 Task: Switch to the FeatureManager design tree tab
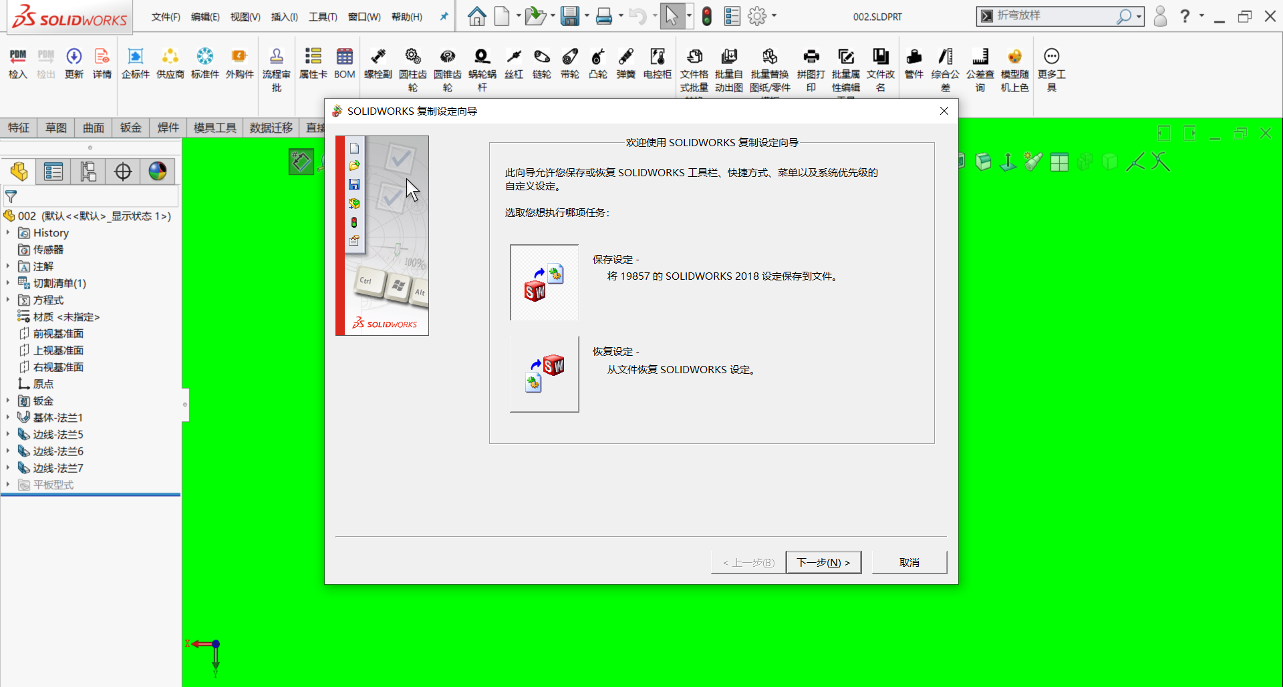[19, 172]
